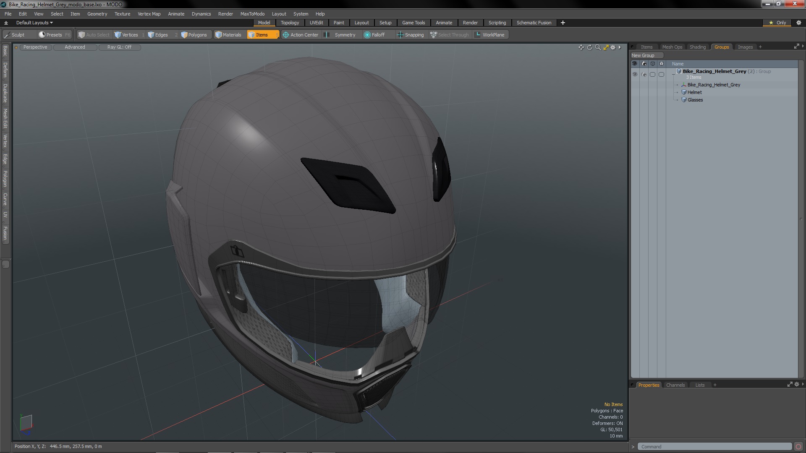Click the viewport zoom magnifier icon

tap(598, 47)
